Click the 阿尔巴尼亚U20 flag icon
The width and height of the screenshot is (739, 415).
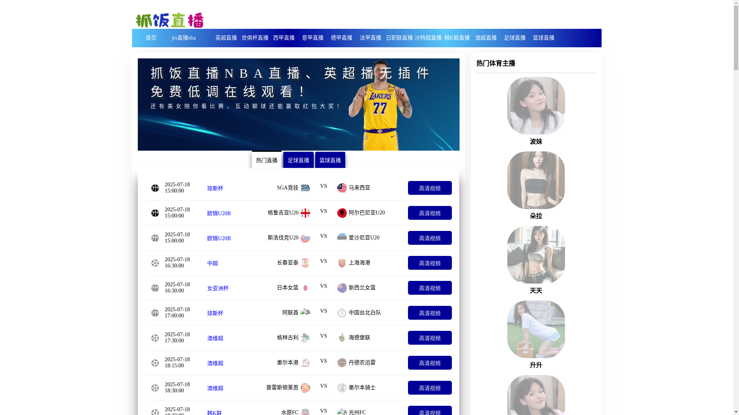click(x=342, y=213)
